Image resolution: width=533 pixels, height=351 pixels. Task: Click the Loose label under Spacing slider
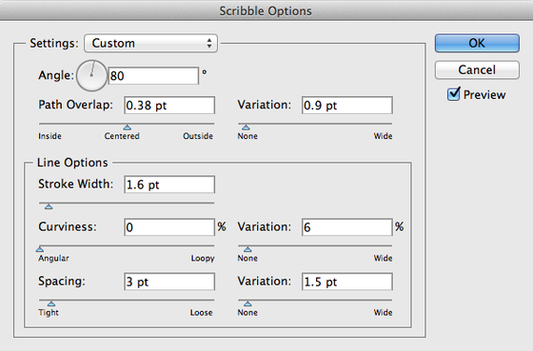point(201,313)
